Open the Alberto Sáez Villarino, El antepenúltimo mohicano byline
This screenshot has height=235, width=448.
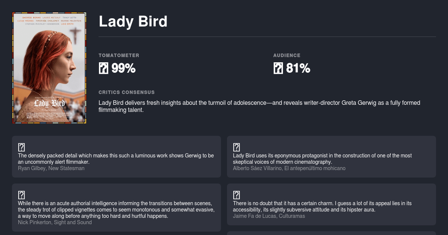point(289,168)
